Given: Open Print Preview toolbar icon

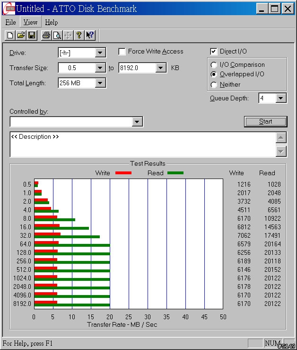Looking at the screenshot, I should pyautogui.click(x=57, y=35).
